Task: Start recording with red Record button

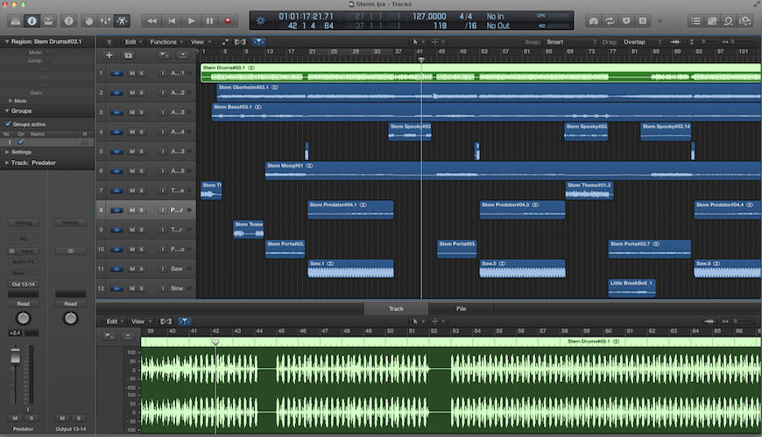Action: pos(228,21)
